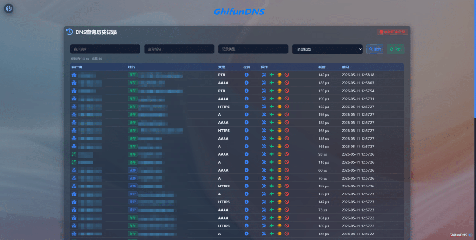Click the red 清除历史记录 clear history button
Image resolution: width=476 pixels, height=240 pixels.
(x=392, y=32)
